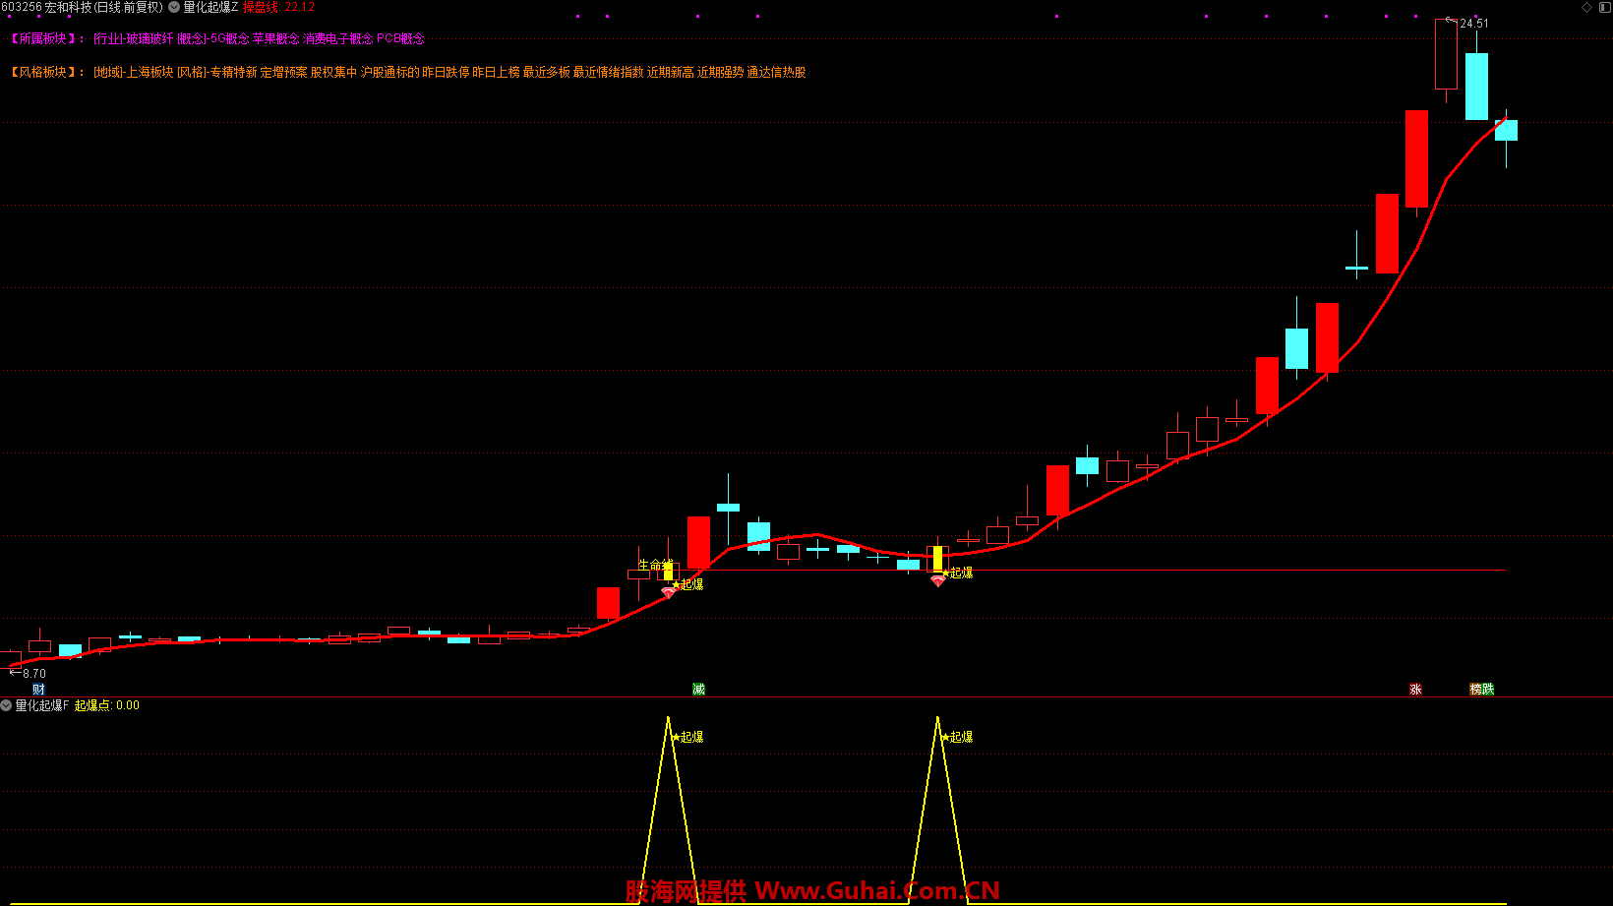Click the 8.70 low price label

(34, 674)
